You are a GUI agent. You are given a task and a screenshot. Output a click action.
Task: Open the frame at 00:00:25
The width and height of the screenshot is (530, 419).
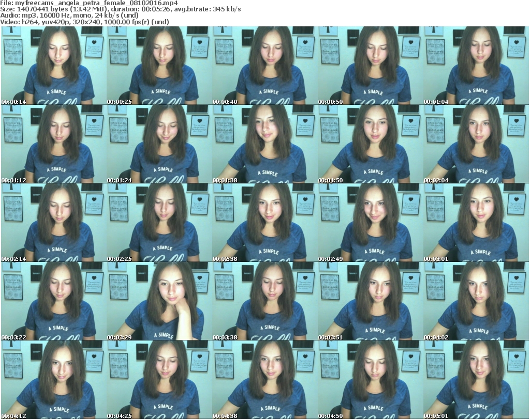tap(159, 66)
